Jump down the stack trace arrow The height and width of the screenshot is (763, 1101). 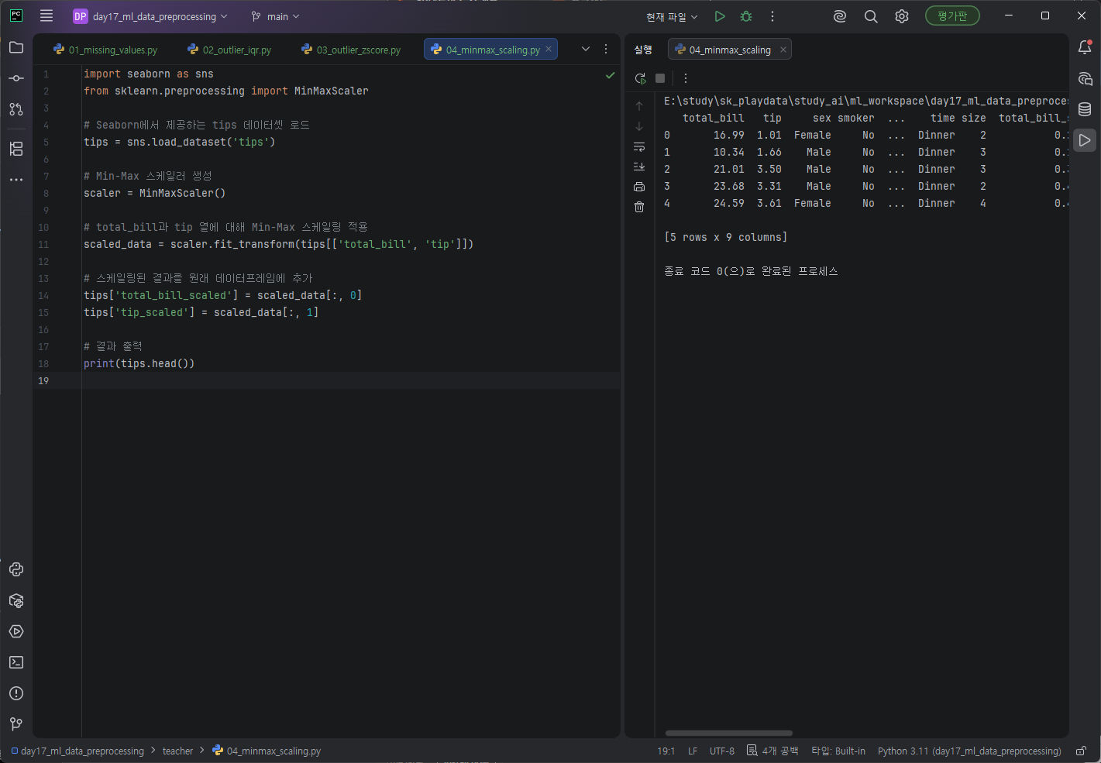click(x=639, y=126)
